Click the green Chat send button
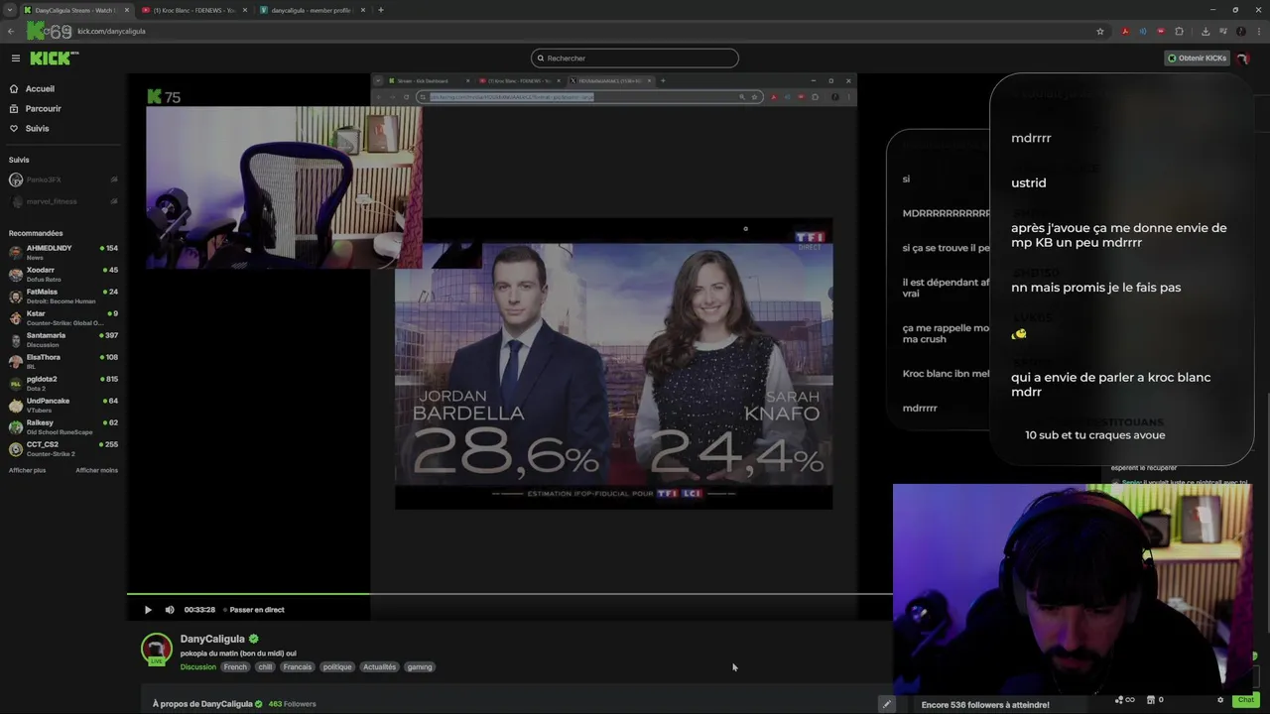Viewport: 1270px width, 714px height. coord(1245,700)
